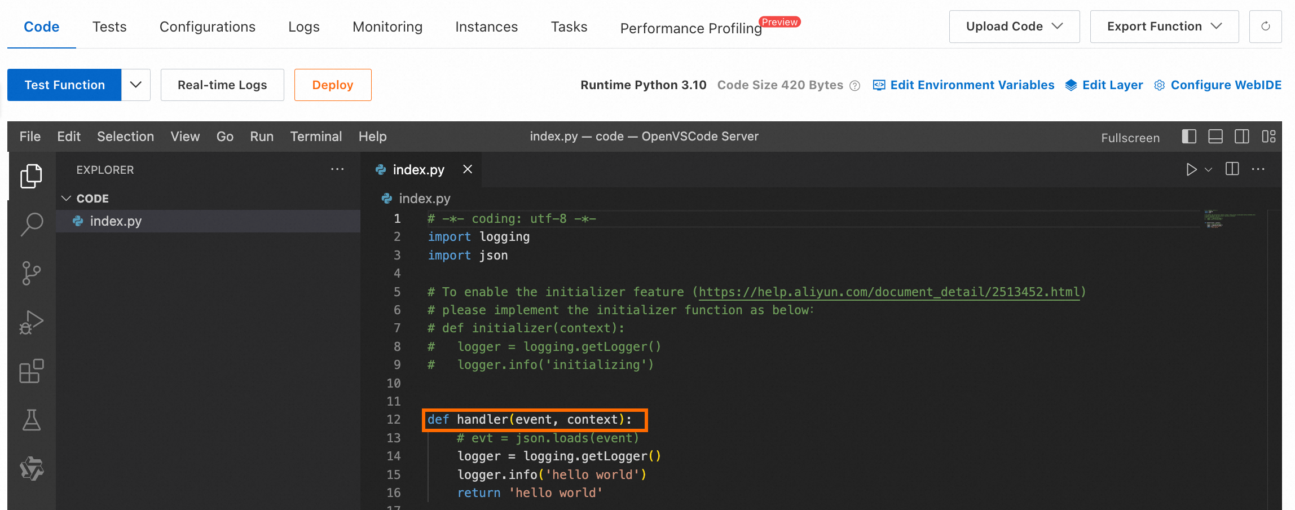1295x510 pixels.
Task: Open the Selection menu
Action: [125, 137]
